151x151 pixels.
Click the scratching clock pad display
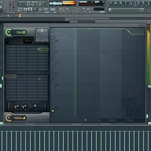42,35
